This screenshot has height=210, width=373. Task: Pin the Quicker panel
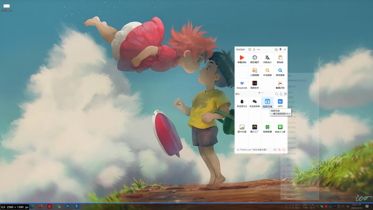280,49
